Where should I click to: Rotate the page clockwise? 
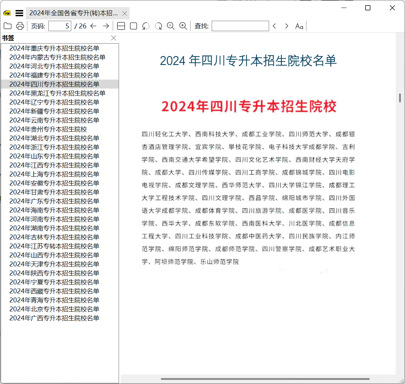click(x=158, y=26)
